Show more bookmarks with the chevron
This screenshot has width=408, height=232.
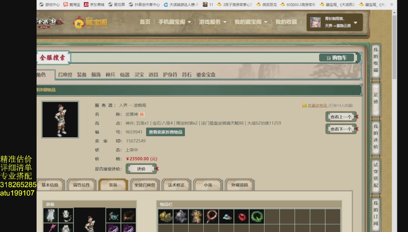392,5
